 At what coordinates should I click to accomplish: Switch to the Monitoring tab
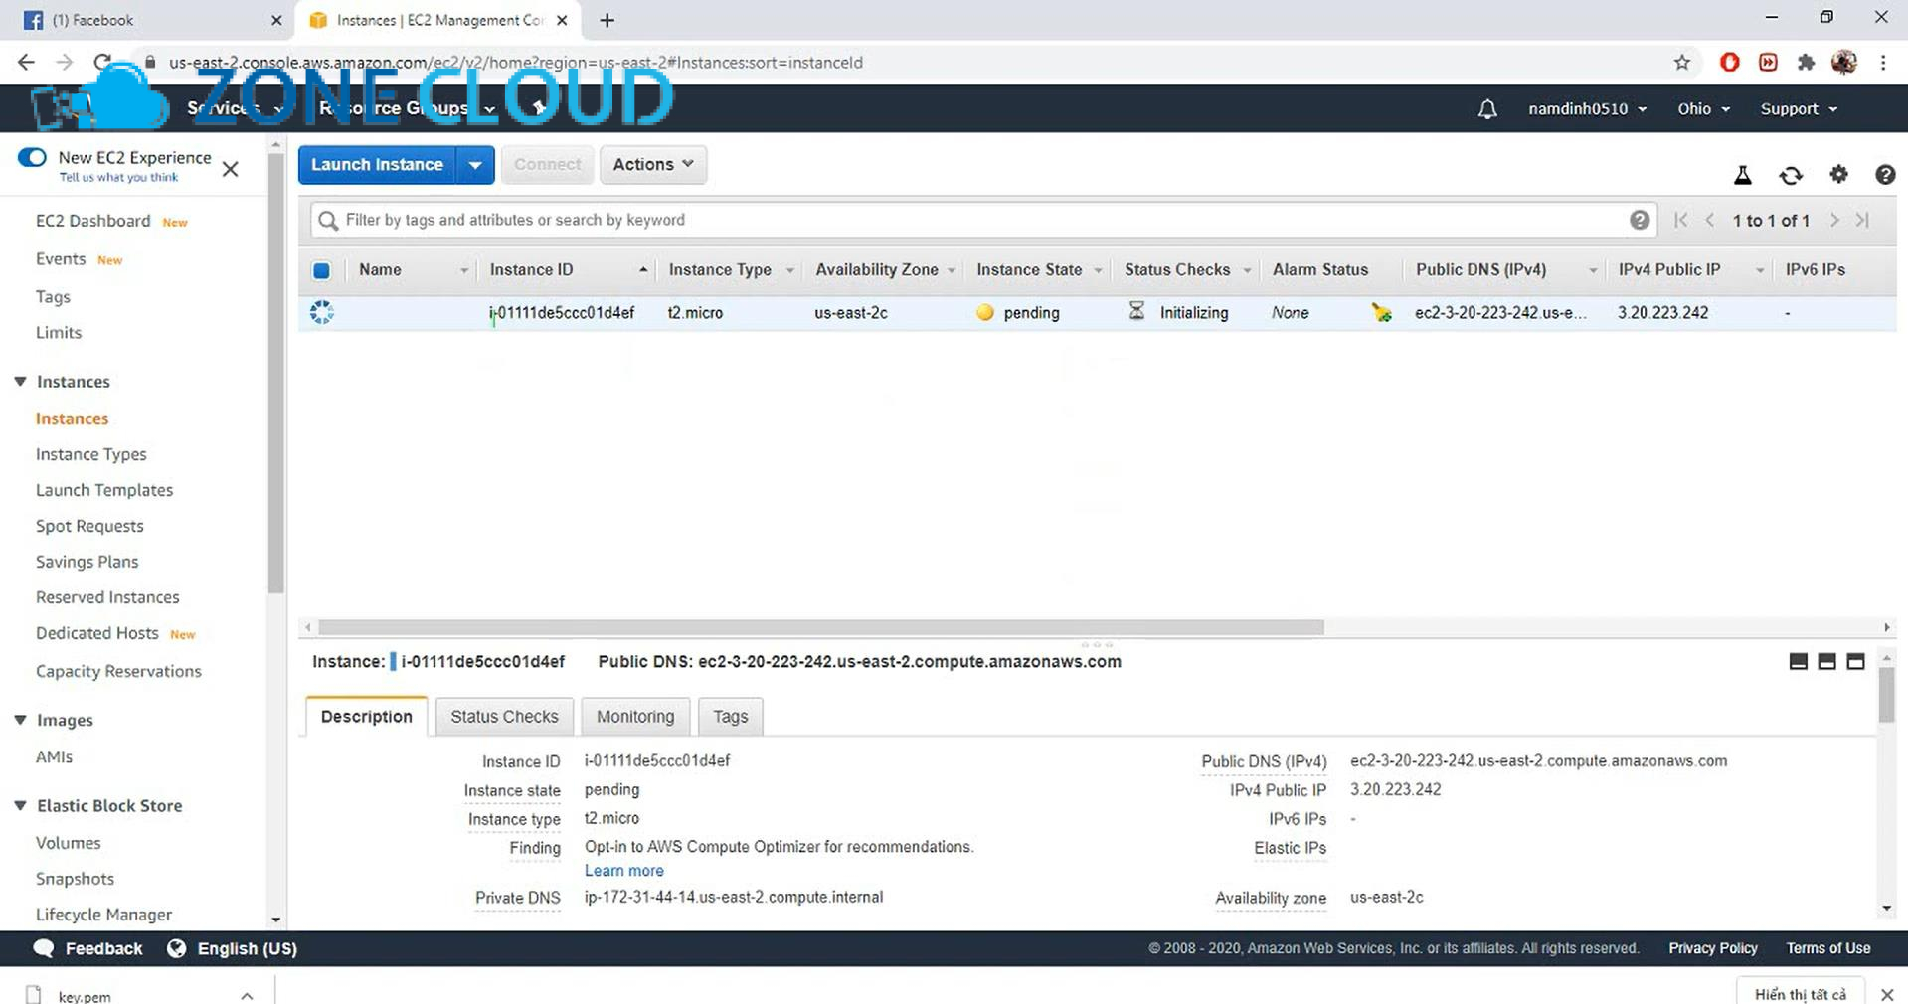pyautogui.click(x=634, y=716)
